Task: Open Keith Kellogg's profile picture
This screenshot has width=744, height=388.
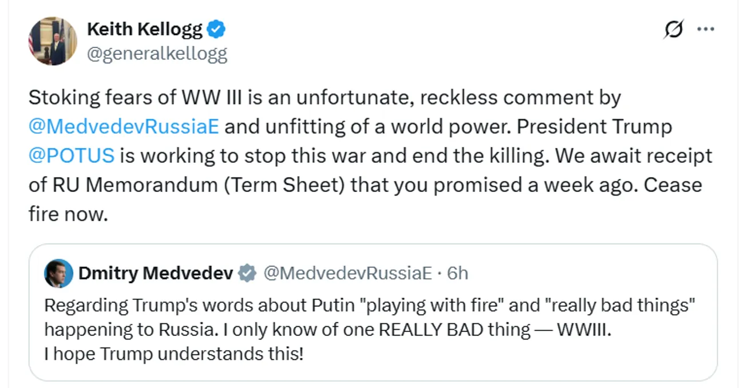Action: click(53, 41)
